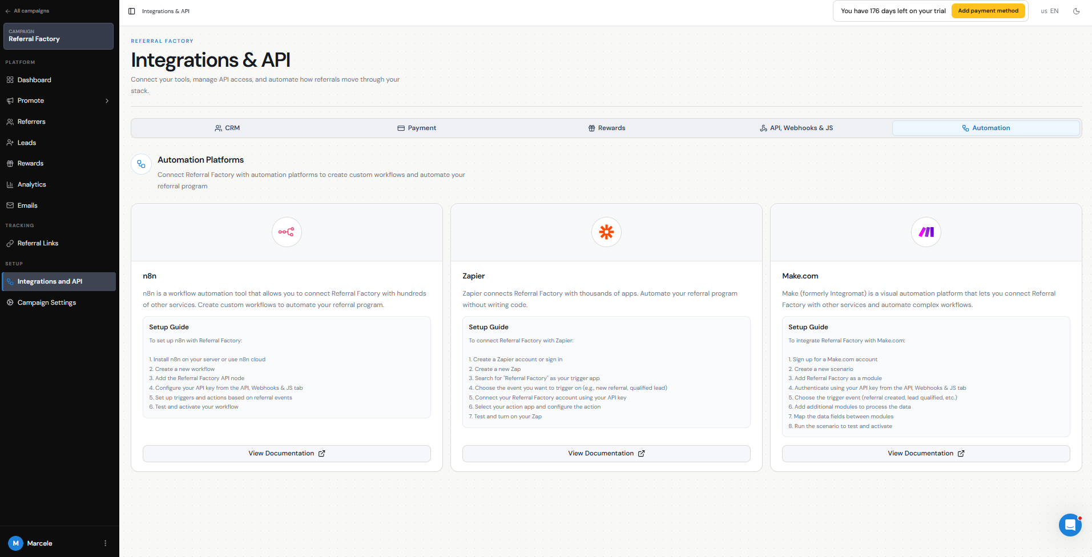Toggle the sidebar panel icon

[132, 11]
